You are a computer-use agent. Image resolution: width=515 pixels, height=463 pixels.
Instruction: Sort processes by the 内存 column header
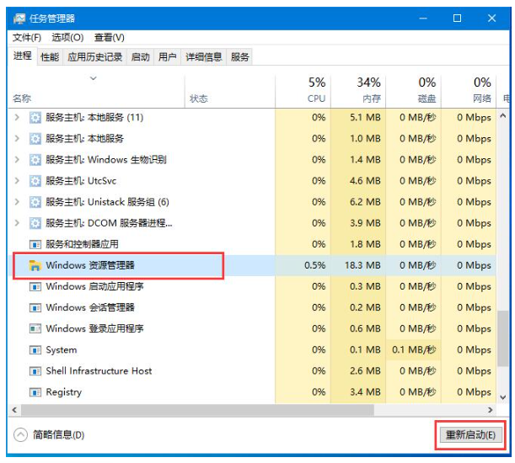pos(368,90)
